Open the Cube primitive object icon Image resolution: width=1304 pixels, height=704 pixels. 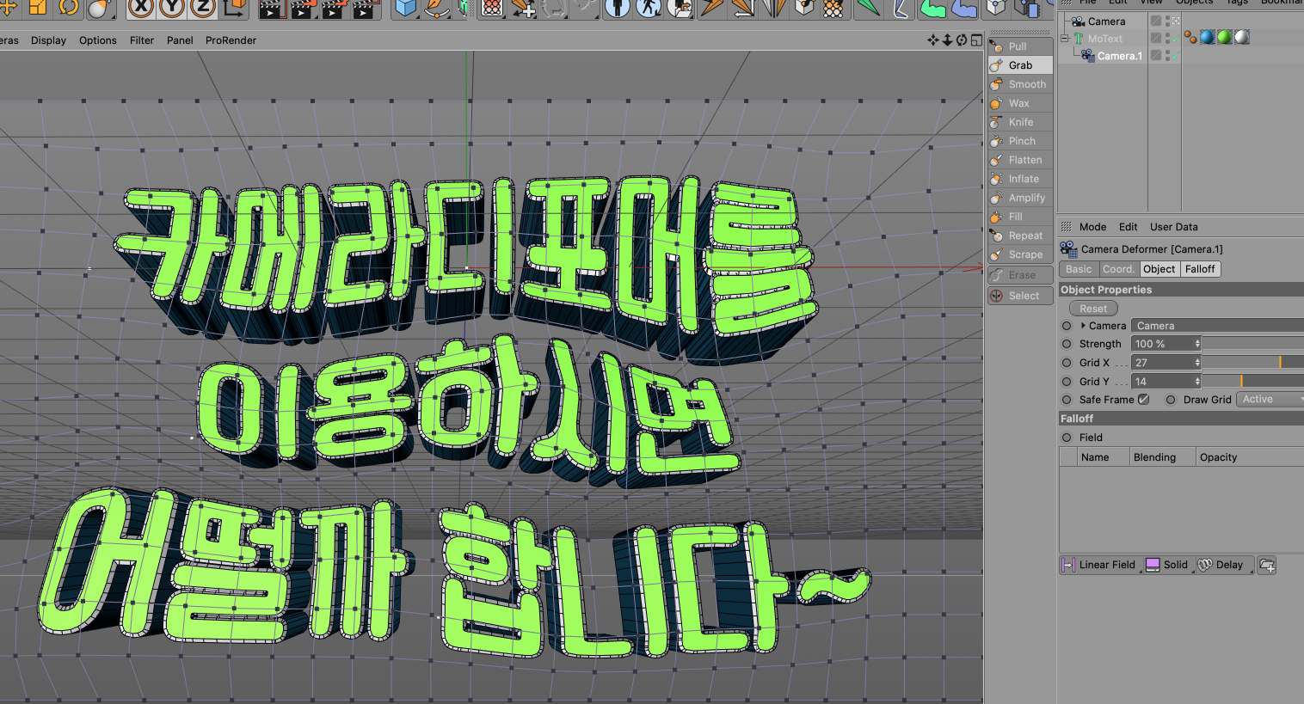click(404, 8)
